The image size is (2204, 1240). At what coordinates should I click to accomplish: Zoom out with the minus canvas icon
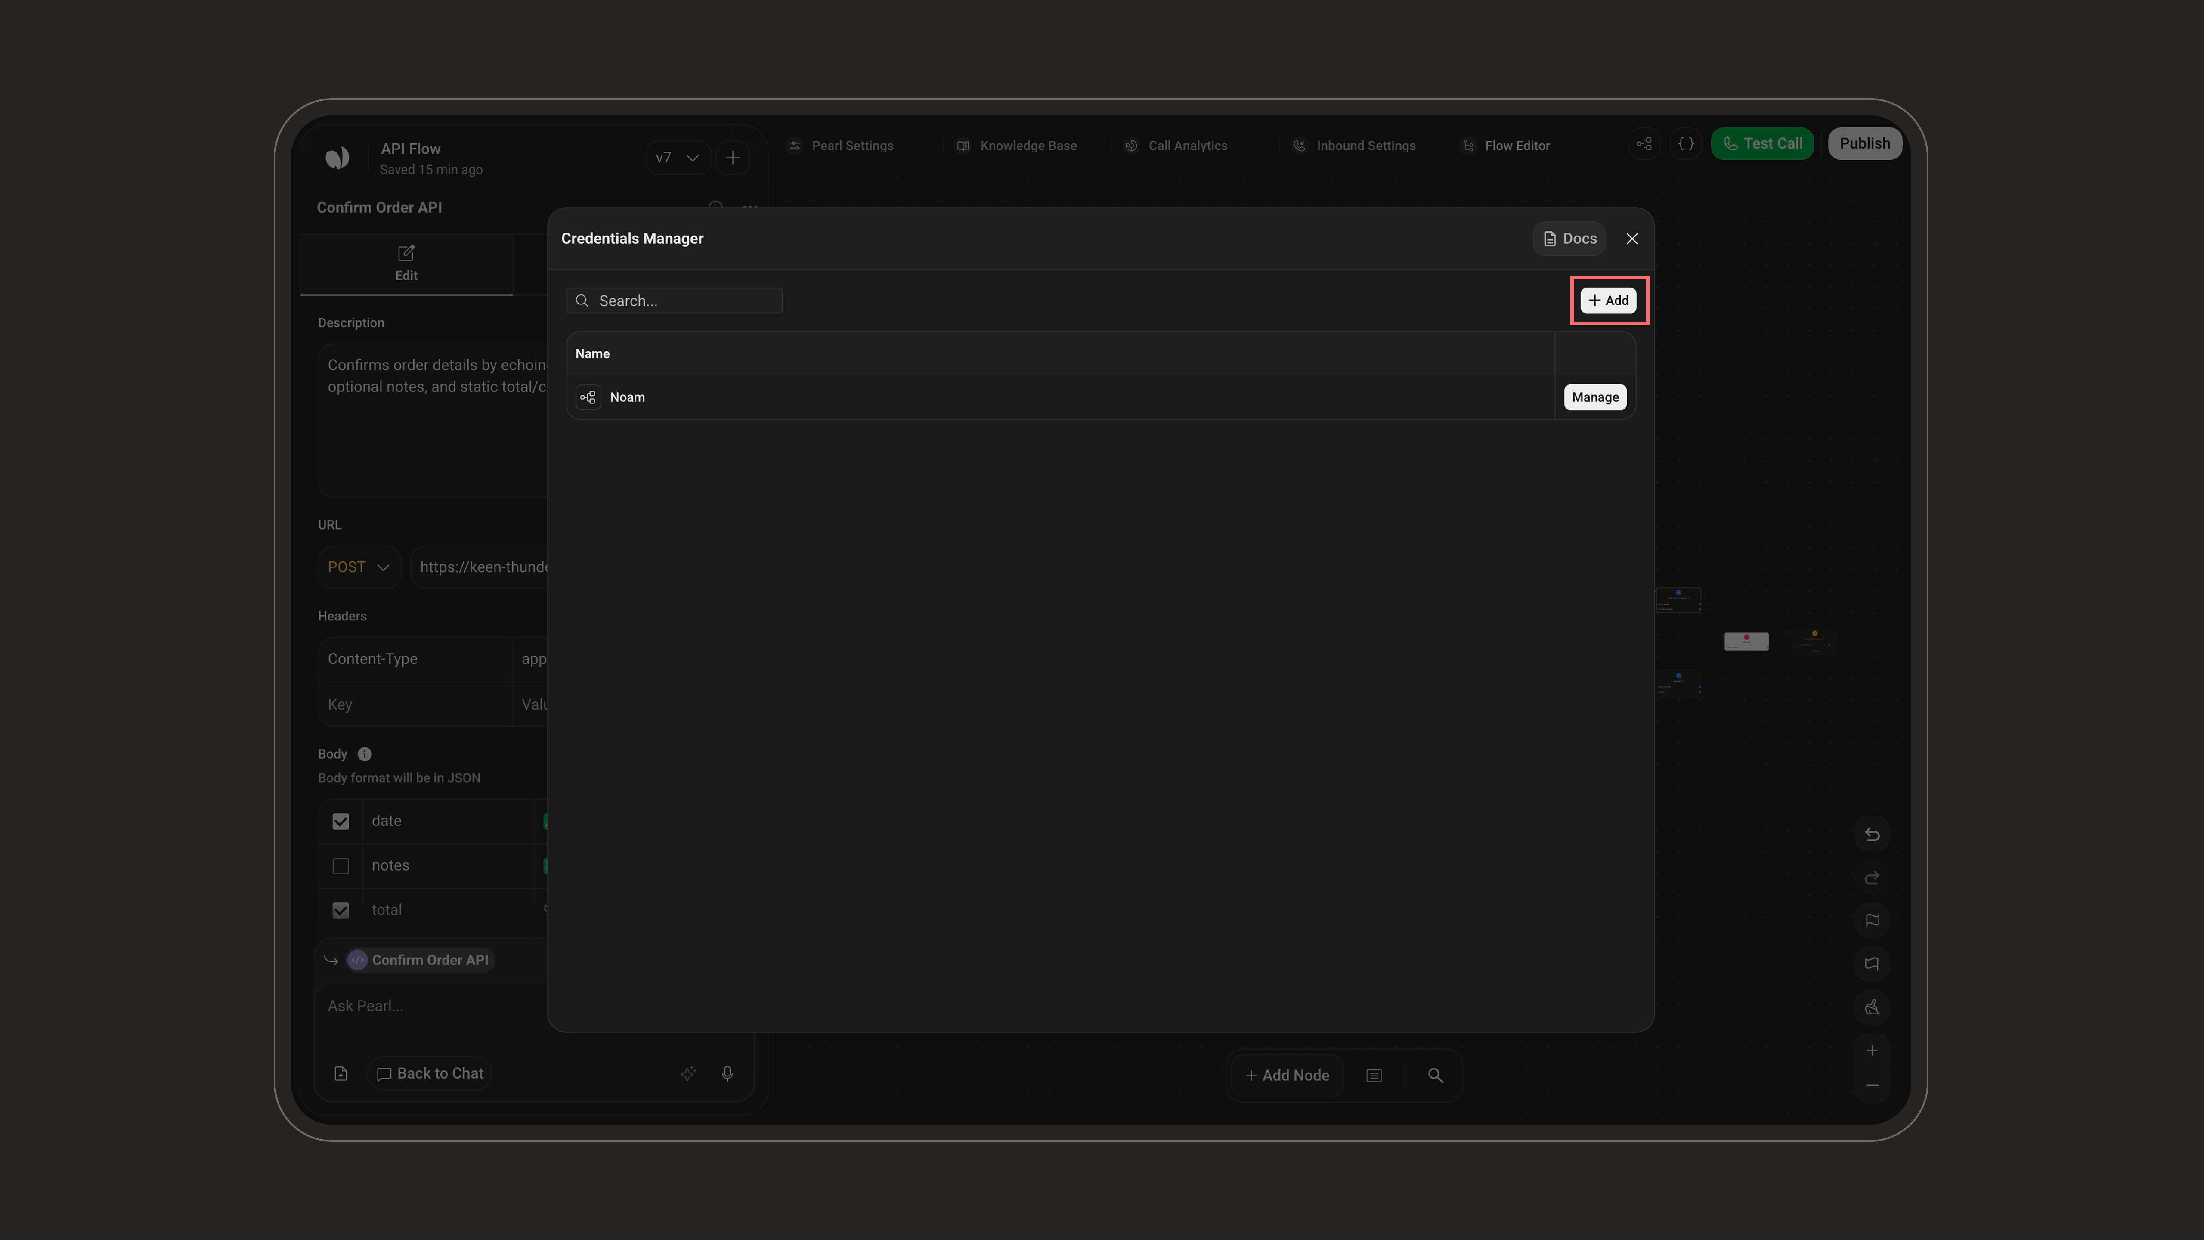click(x=1872, y=1085)
